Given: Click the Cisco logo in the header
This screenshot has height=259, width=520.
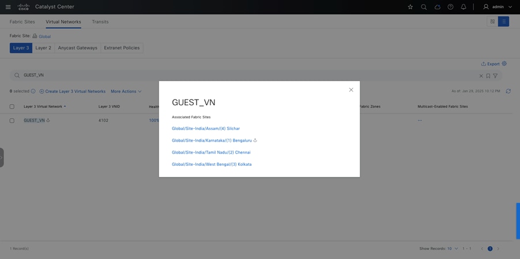Looking at the screenshot, I should [x=24, y=7].
